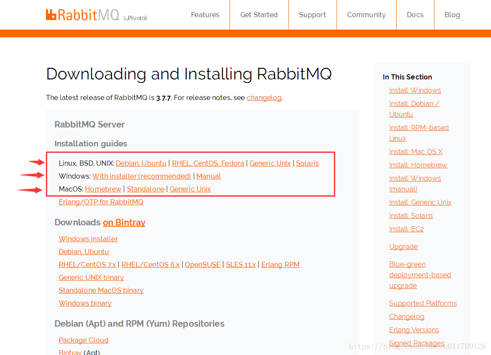The image size is (491, 355).
Task: Click the version number 3.7.7 text
Action: (x=164, y=98)
